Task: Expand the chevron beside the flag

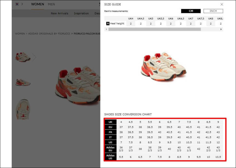Action: tap(22, 4)
